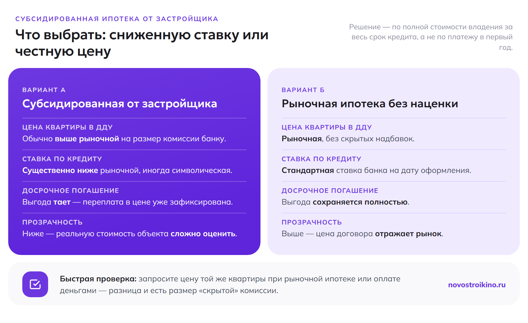Click 'СТАВКА ПО КРЕДИТУ' in Вариант А
The image size is (528, 323).
(62, 159)
